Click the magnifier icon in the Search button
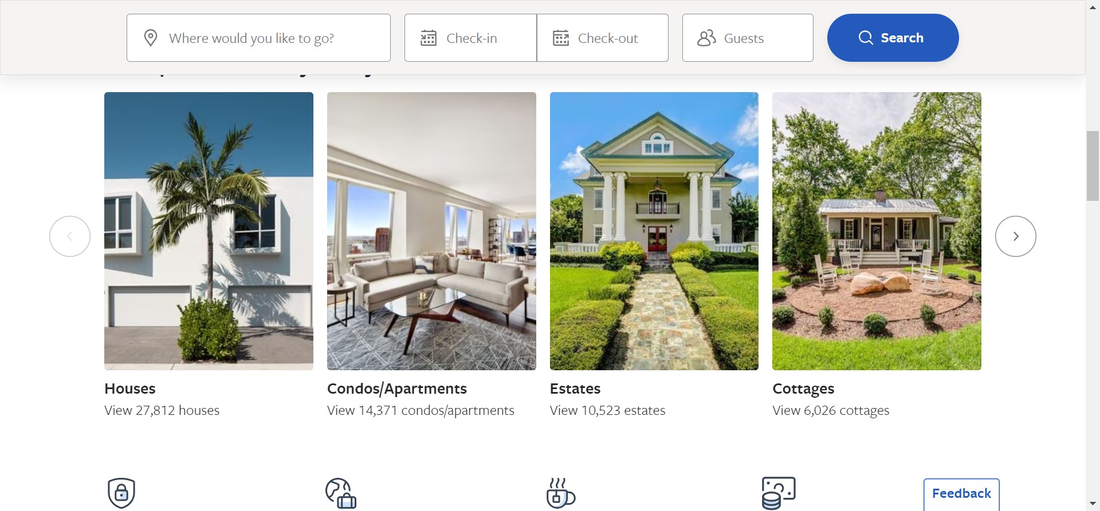 pos(866,38)
